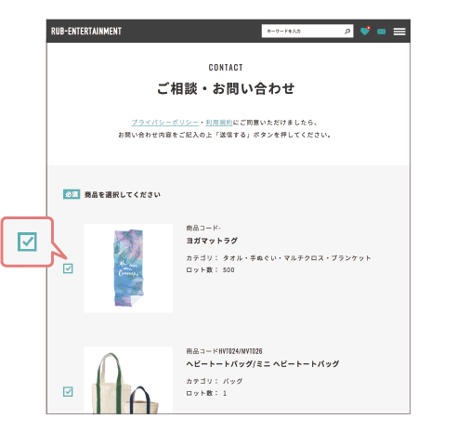Click the 必須 required badge

point(72,194)
